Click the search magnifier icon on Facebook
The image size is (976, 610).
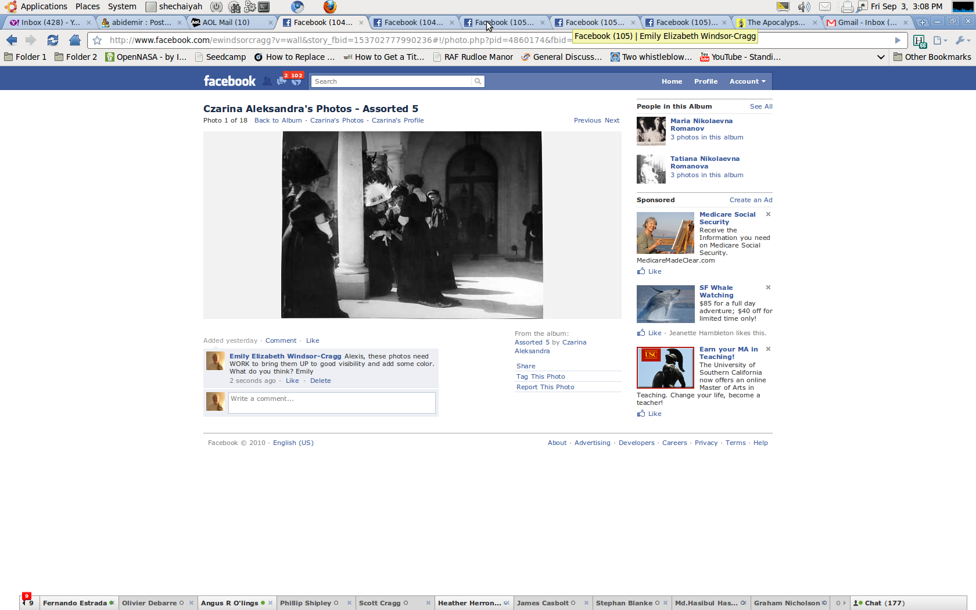pyautogui.click(x=478, y=81)
